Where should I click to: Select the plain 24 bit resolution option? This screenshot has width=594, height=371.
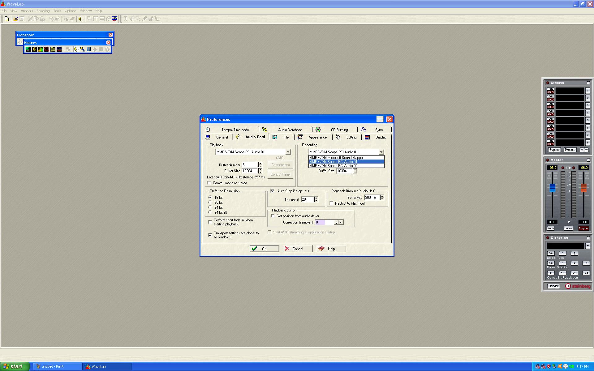pyautogui.click(x=210, y=207)
